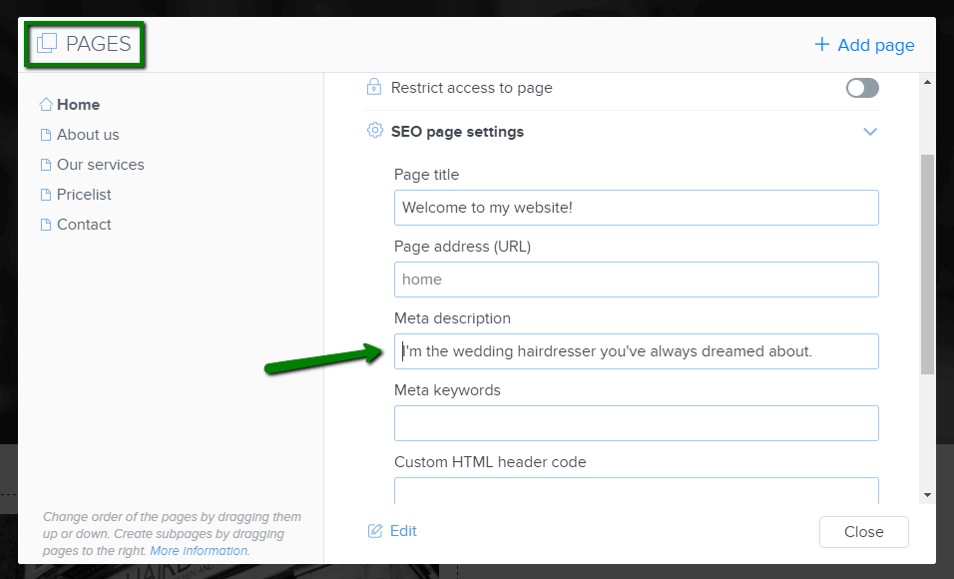954x579 pixels.
Task: Click the PAGES panel icon in the header
Action: (x=48, y=44)
